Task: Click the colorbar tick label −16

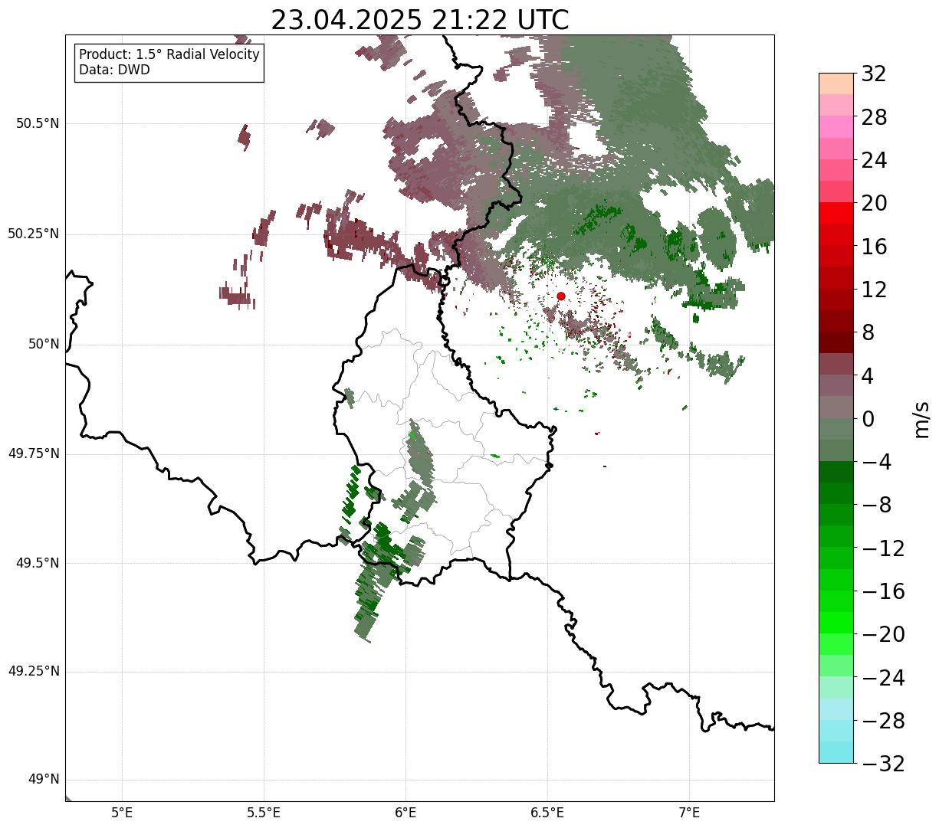Action: click(x=883, y=592)
